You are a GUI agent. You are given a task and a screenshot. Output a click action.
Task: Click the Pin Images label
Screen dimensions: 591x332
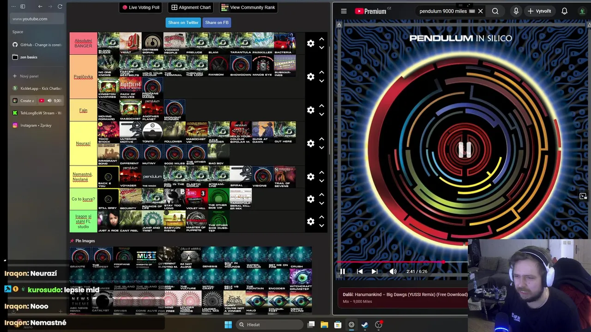[x=85, y=241]
